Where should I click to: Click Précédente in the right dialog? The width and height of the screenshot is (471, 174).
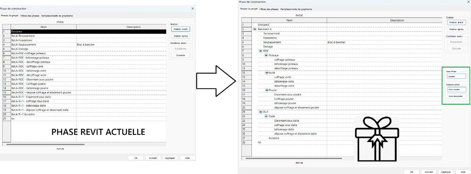456,42
